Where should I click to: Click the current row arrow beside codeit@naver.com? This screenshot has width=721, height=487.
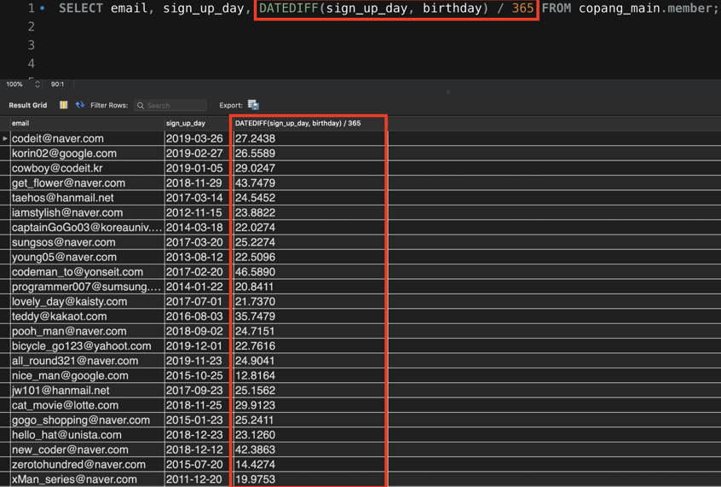click(x=5, y=138)
